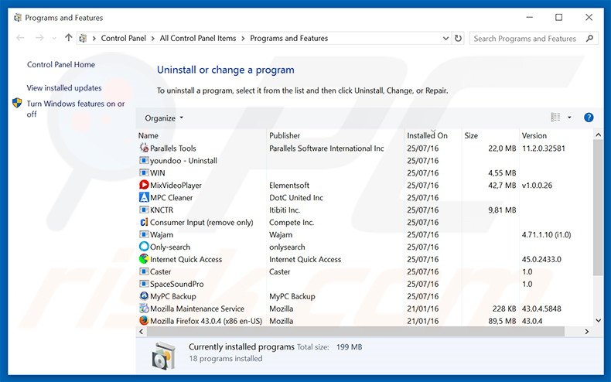The image size is (611, 382).
Task: Click the Control Panel icon in address bar
Action: pos(83,38)
